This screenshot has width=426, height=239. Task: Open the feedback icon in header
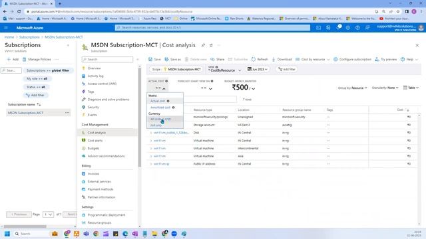tap(367, 28)
